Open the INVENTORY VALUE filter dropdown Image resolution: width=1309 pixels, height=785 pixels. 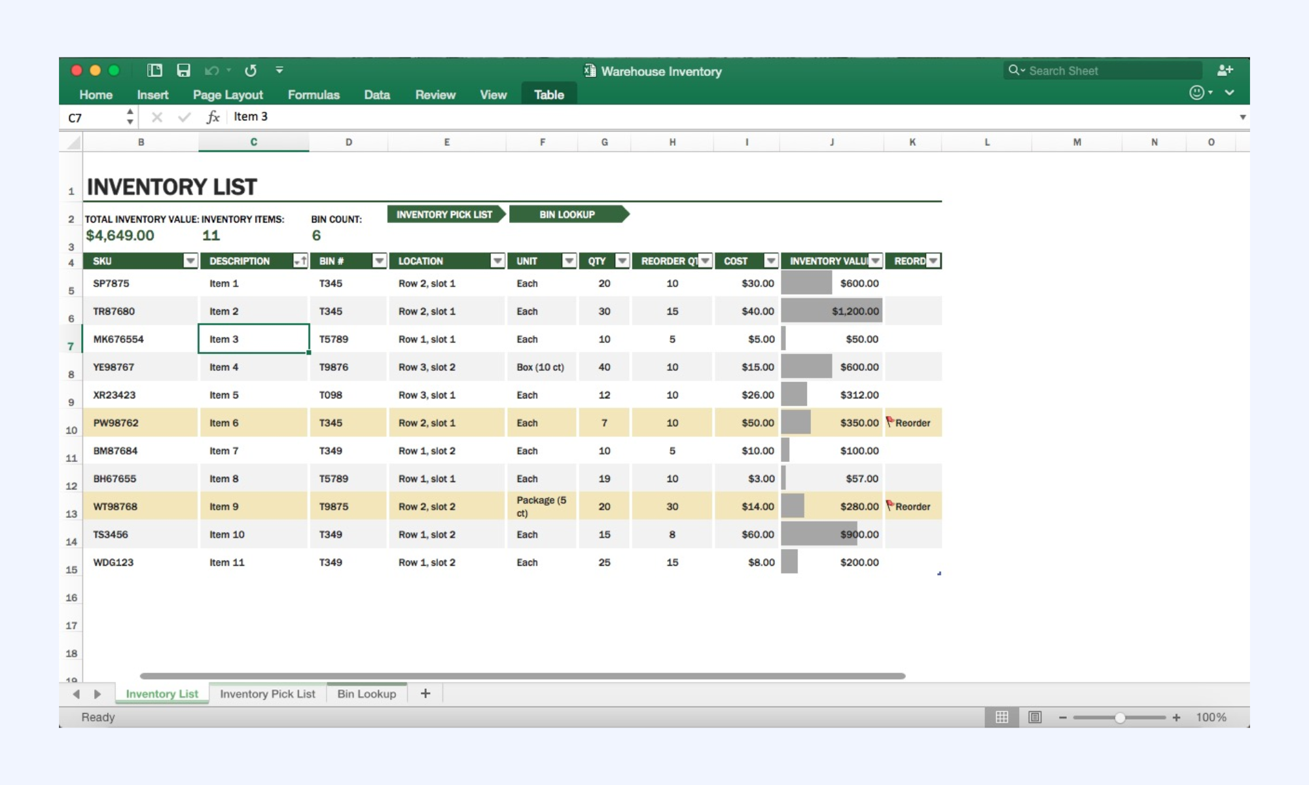tap(875, 261)
